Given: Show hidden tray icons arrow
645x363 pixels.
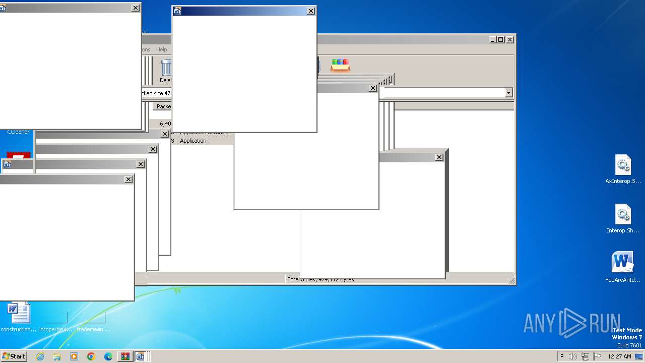Looking at the screenshot, I should click(x=562, y=356).
